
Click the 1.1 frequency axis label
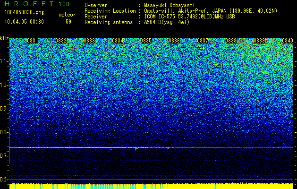(x=4, y=61)
